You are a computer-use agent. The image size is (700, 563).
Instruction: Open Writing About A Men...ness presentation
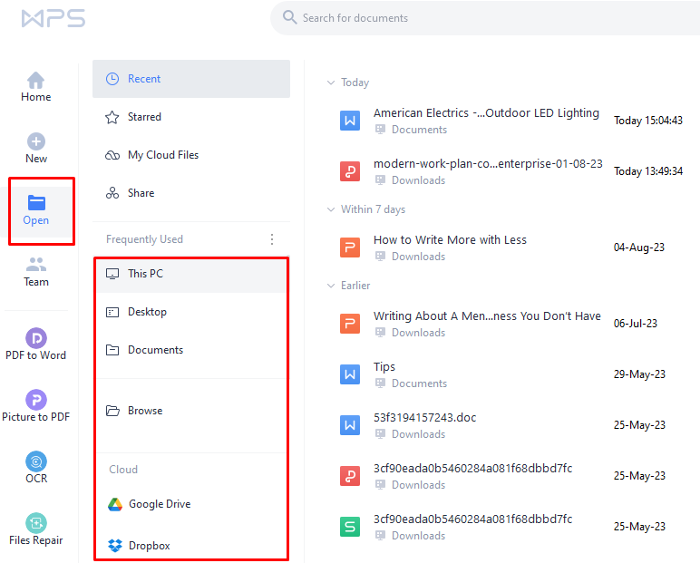click(x=487, y=316)
